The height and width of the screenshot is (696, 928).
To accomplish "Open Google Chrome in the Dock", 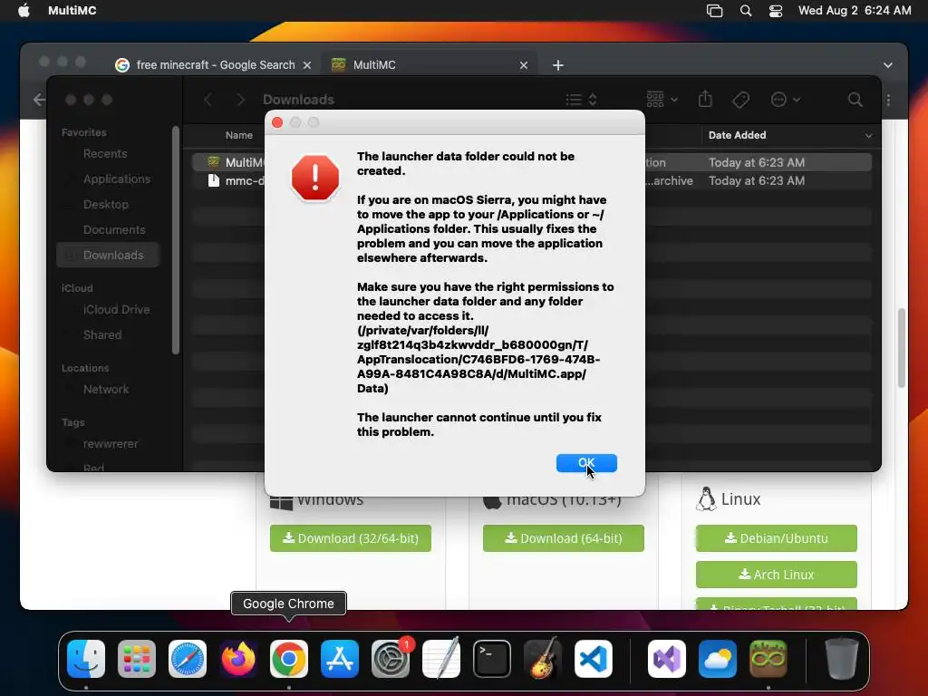I will pyautogui.click(x=289, y=659).
